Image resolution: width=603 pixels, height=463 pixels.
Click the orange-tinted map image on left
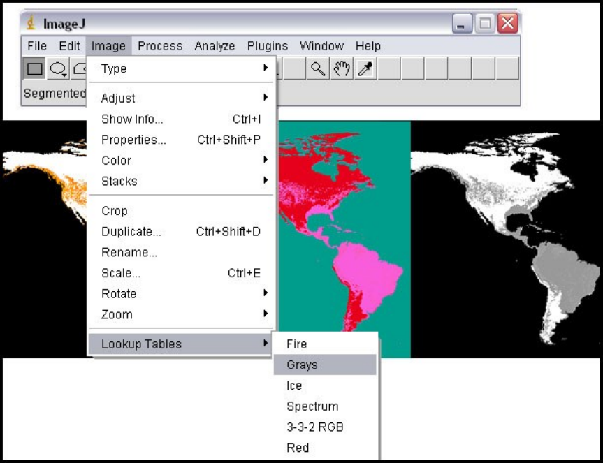(x=44, y=240)
